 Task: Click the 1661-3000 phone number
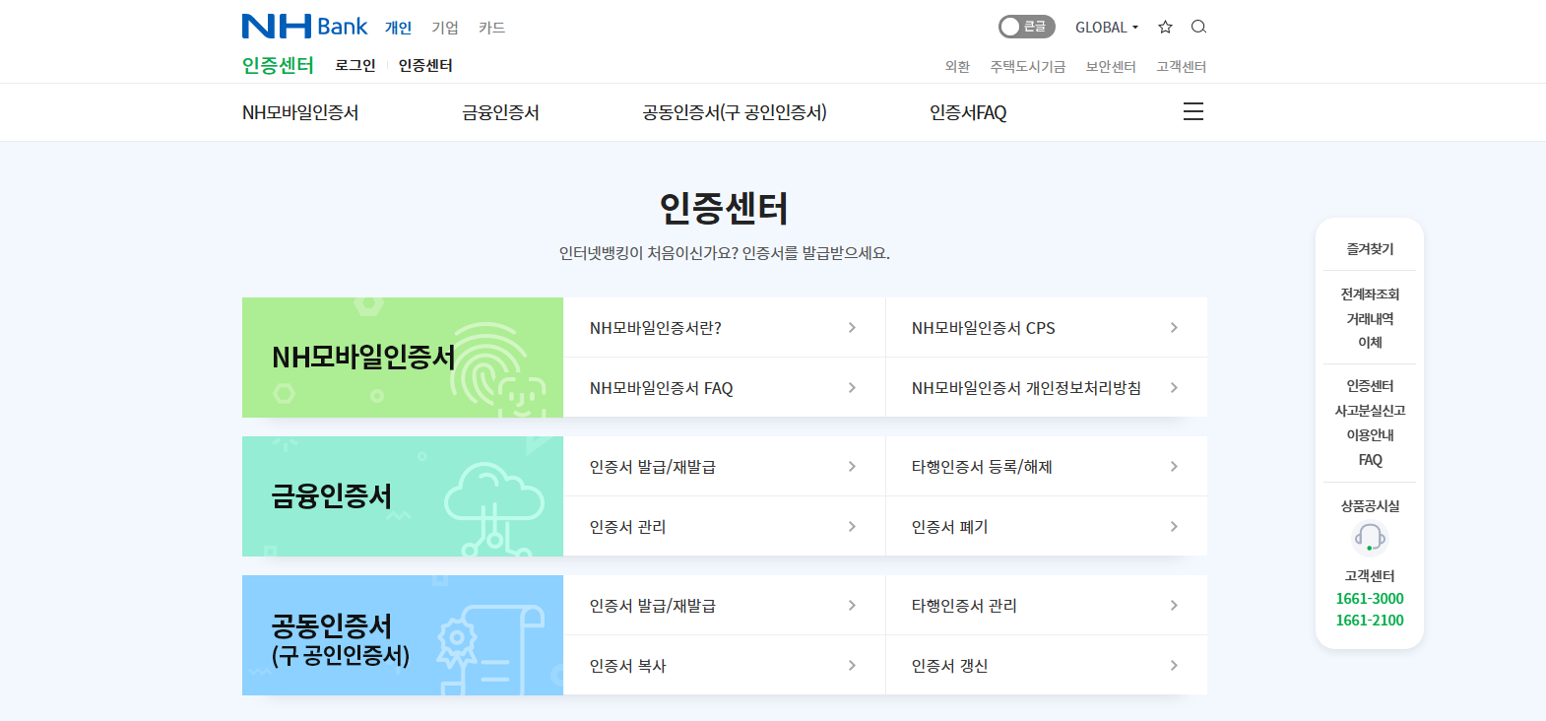1370,599
